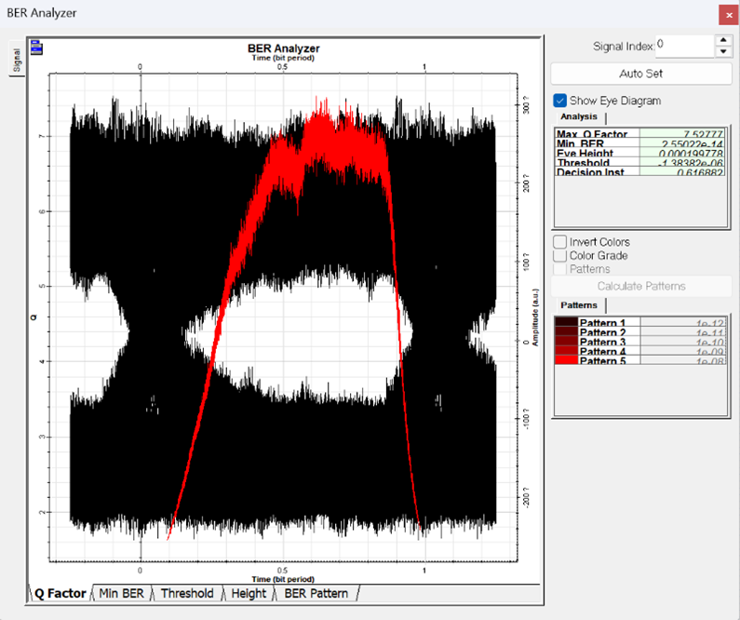
Task: Go to the BER Pattern tab
Action: point(316,593)
